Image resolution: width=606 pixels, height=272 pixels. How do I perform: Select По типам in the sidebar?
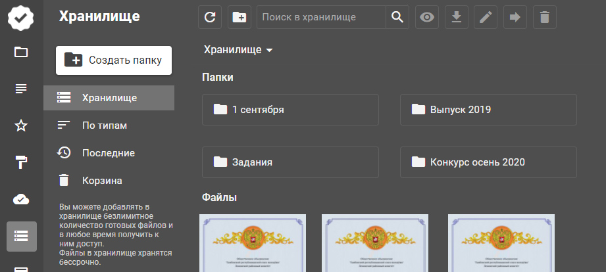tap(109, 125)
